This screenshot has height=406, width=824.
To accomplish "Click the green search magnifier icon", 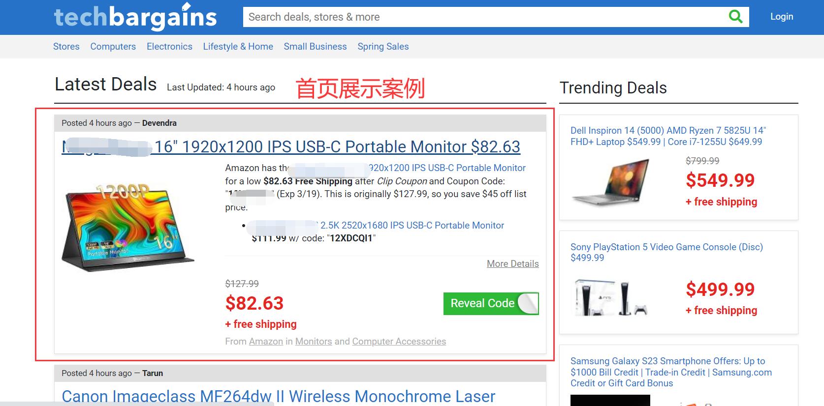I will click(x=735, y=17).
